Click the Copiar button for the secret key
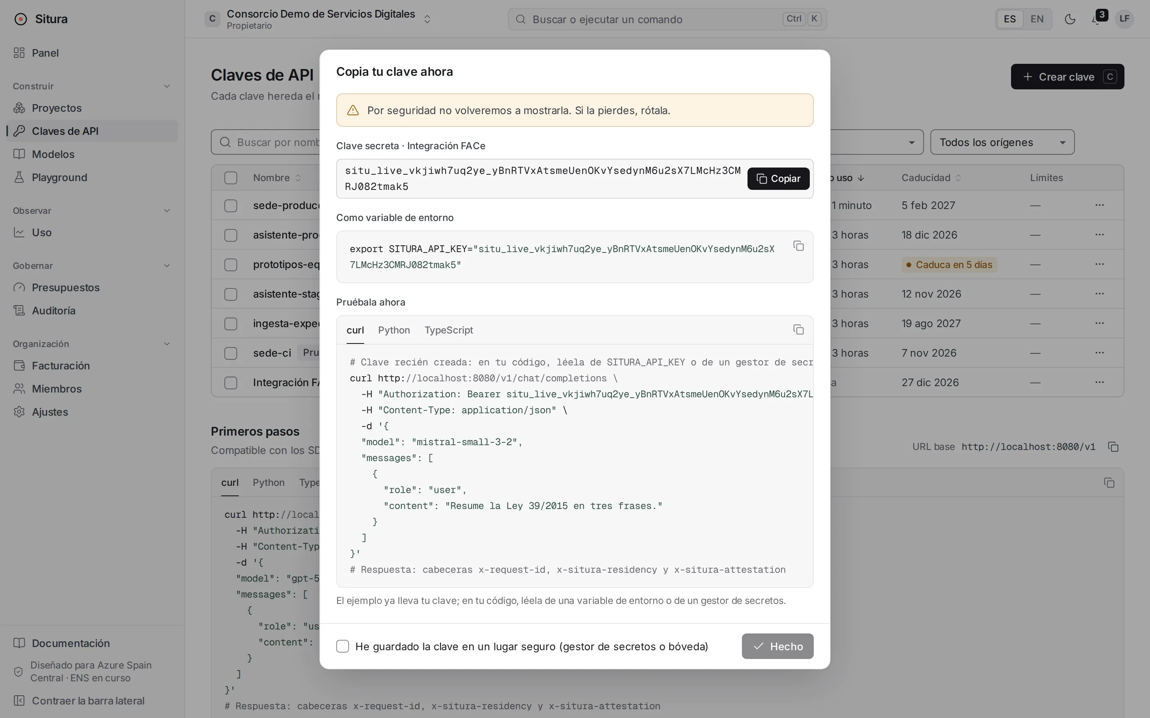 pyautogui.click(x=778, y=179)
